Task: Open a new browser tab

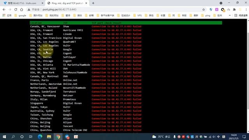Action: pyautogui.click(x=93, y=3)
